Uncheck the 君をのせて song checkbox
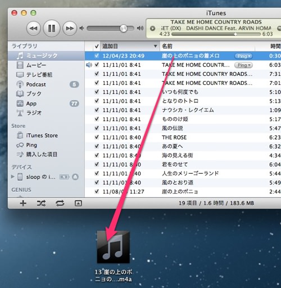This screenshot has width=281, height=288. pyautogui.click(x=97, y=164)
